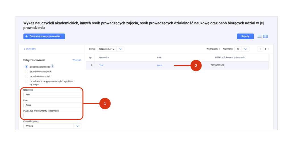The width and height of the screenshot is (291, 145).
Task: Click PESEL / dokument tożsamości column header
Action: click(230, 58)
